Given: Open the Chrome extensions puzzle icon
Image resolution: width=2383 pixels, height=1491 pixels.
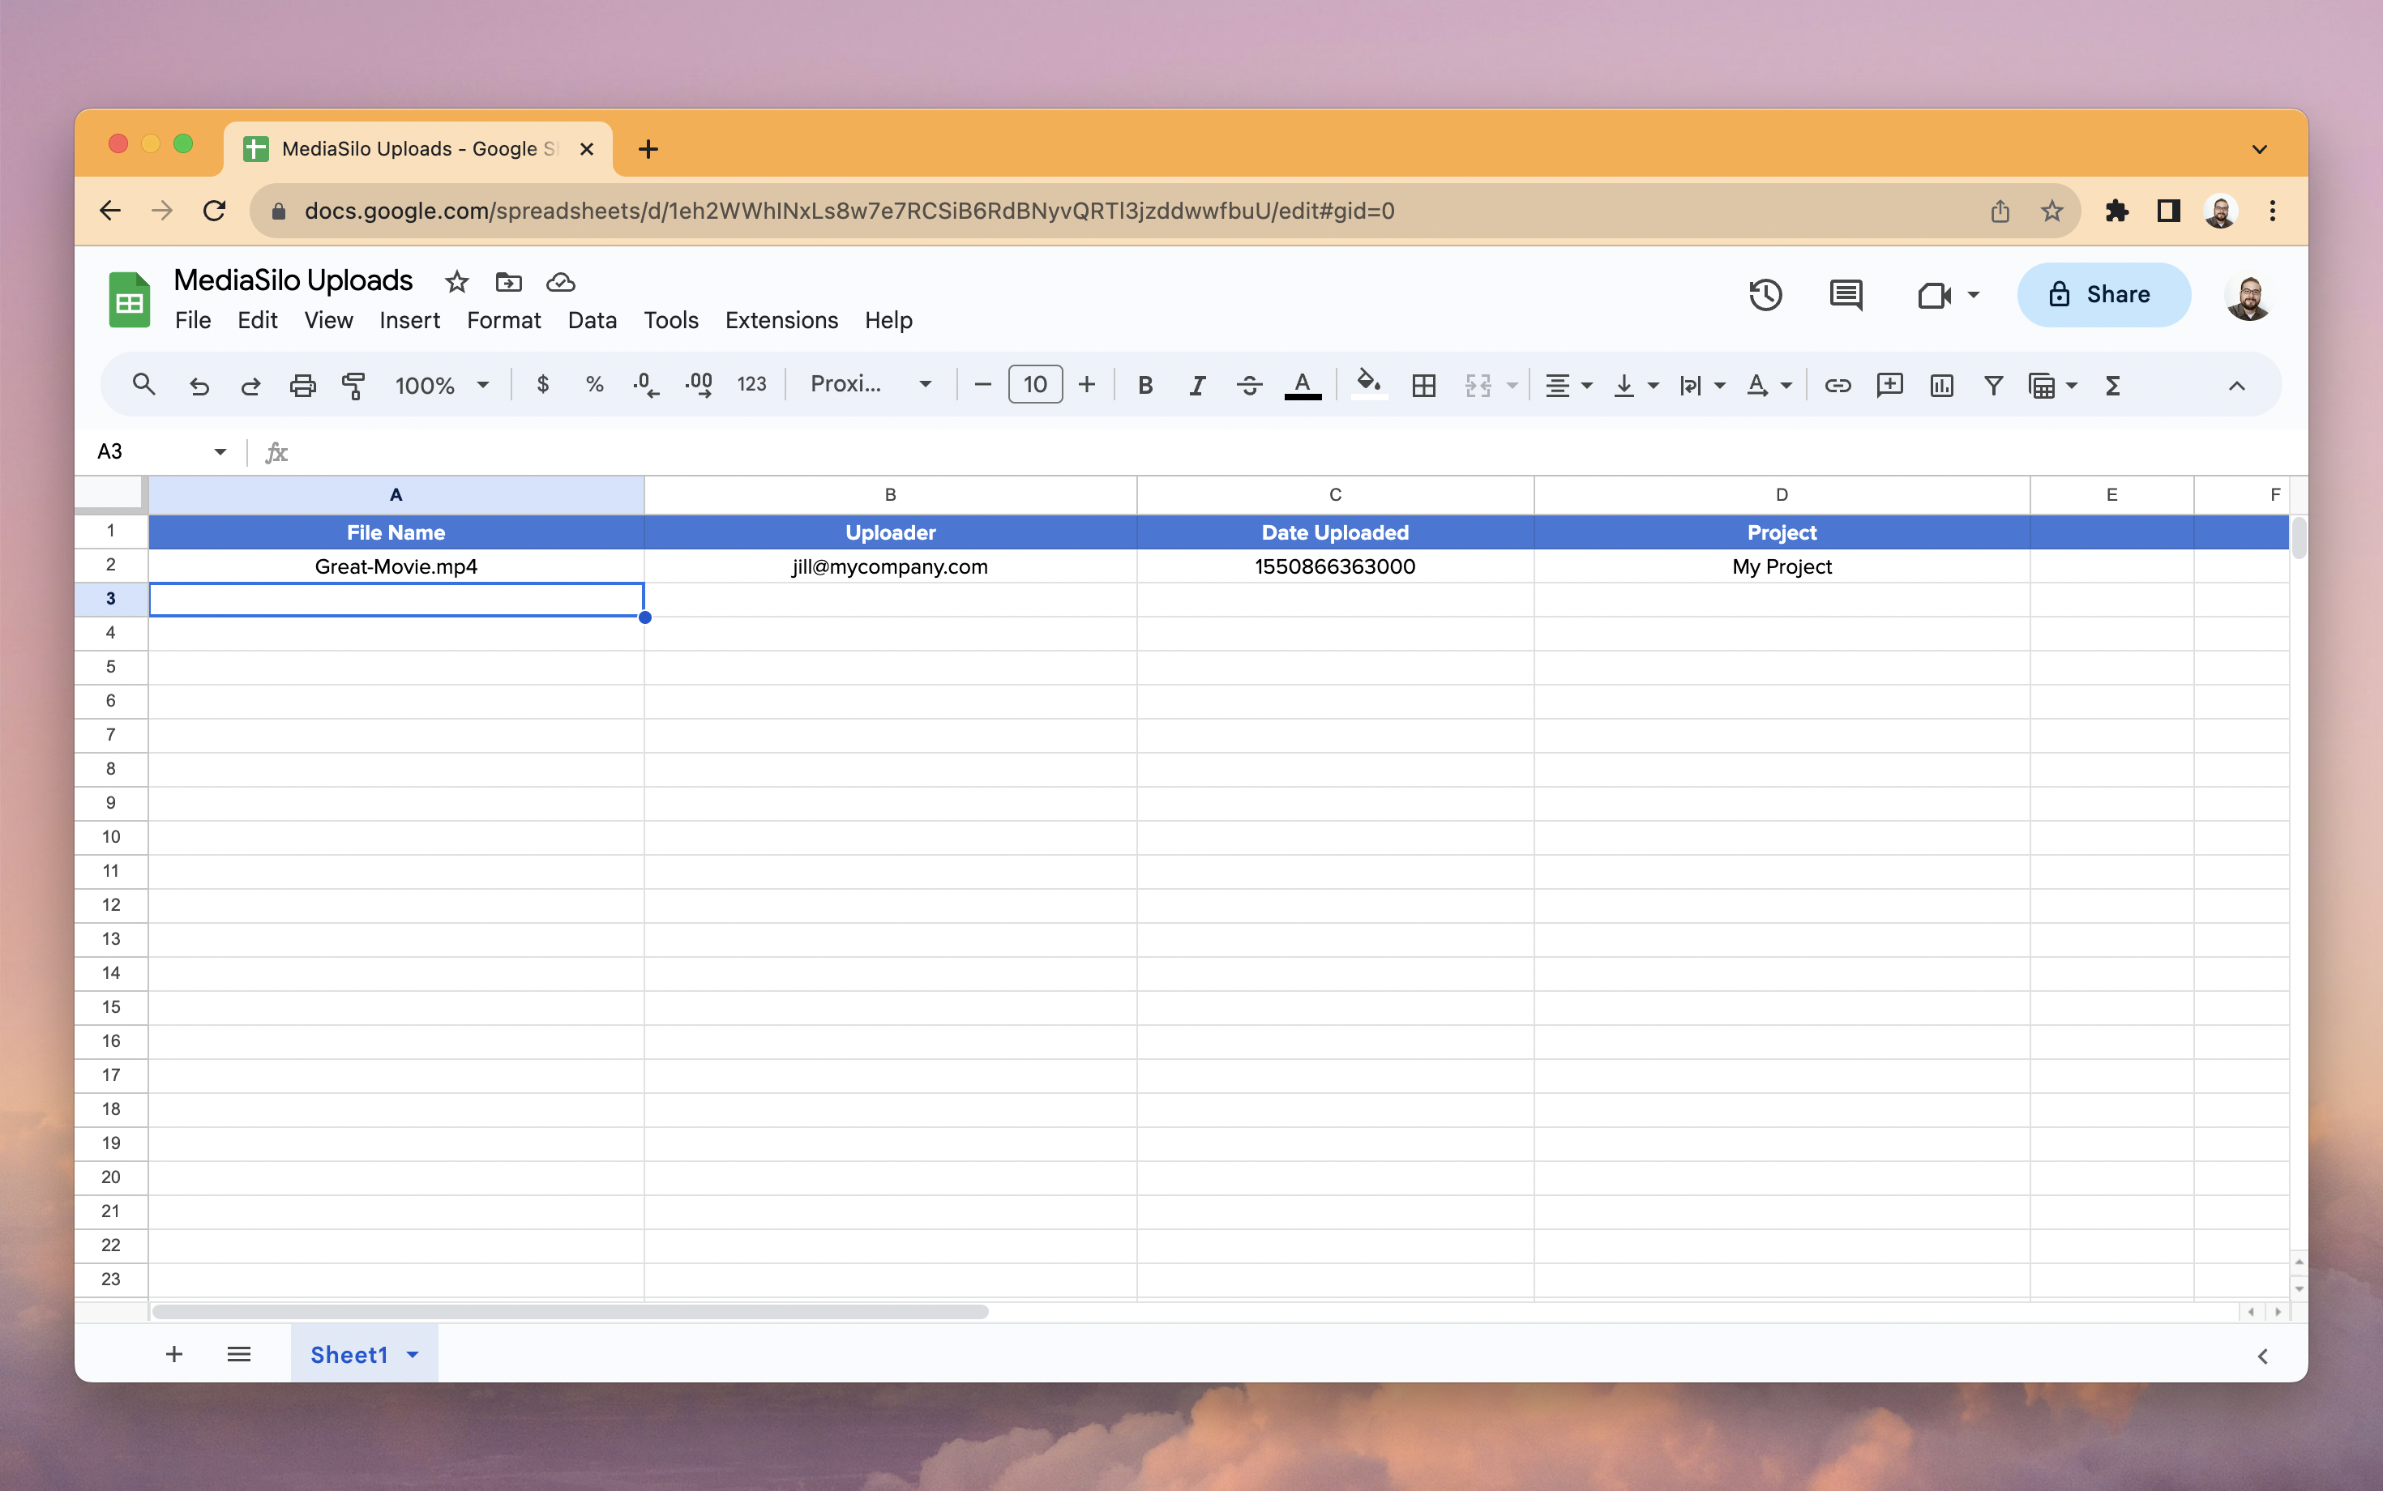Looking at the screenshot, I should pyautogui.click(x=2116, y=211).
